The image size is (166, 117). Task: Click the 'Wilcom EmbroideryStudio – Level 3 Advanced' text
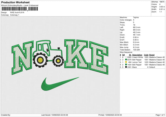tap(20, 6)
